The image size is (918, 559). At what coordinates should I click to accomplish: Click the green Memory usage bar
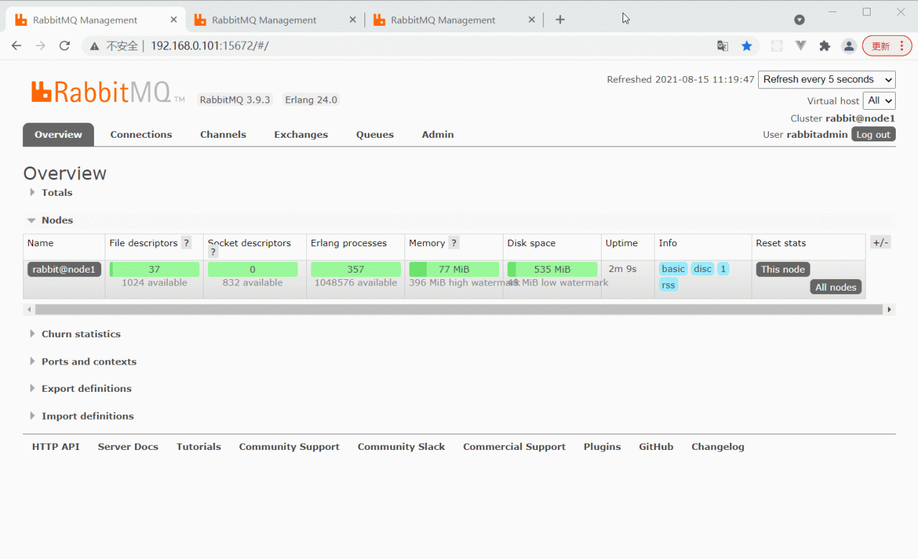pyautogui.click(x=453, y=268)
